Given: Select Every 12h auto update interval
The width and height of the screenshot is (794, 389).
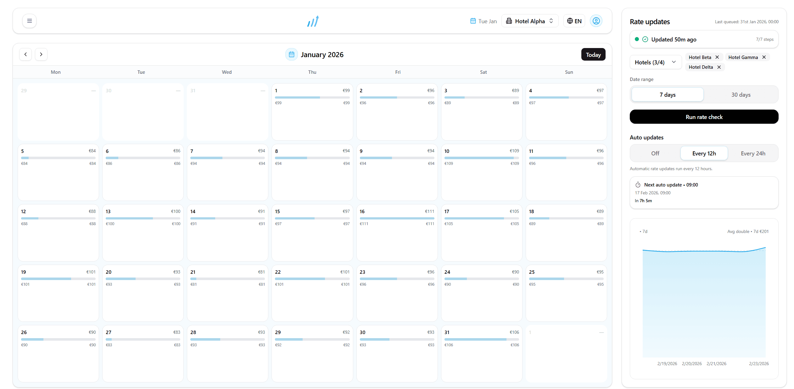Looking at the screenshot, I should (x=704, y=153).
